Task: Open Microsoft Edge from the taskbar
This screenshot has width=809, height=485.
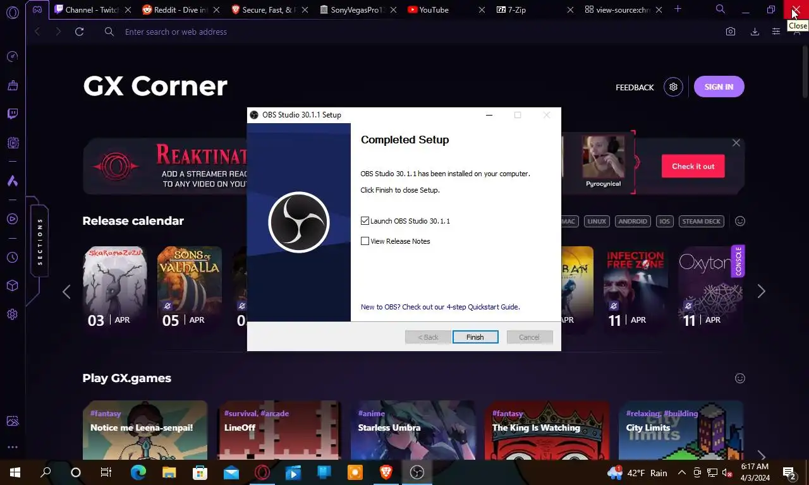Action: pyautogui.click(x=138, y=472)
